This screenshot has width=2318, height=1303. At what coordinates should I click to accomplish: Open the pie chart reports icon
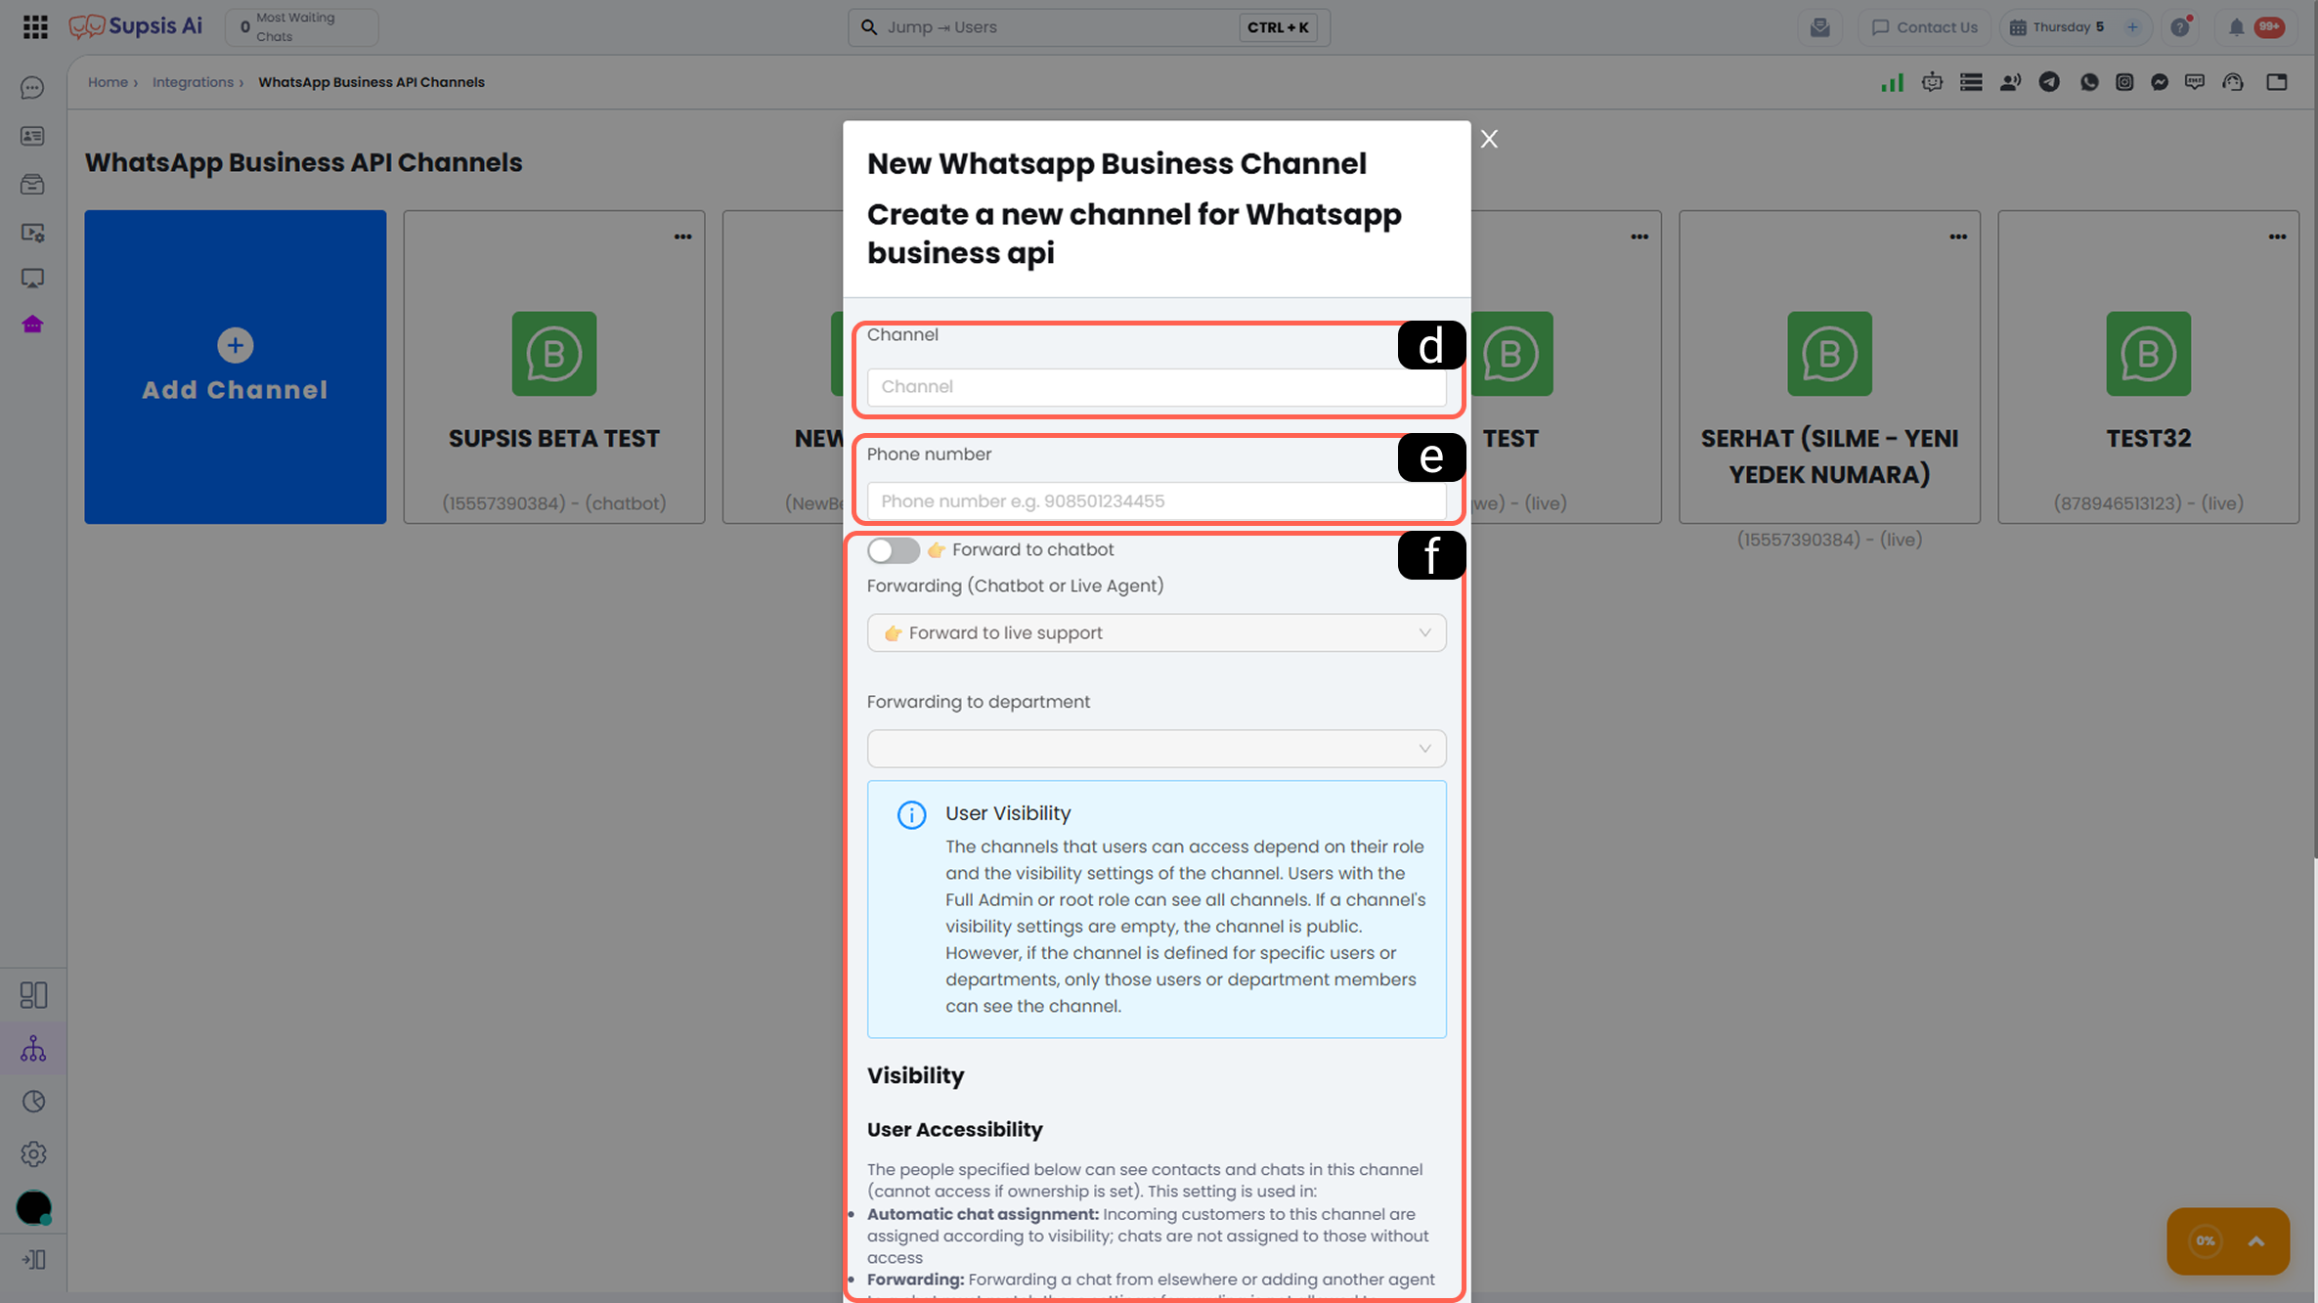[33, 1102]
